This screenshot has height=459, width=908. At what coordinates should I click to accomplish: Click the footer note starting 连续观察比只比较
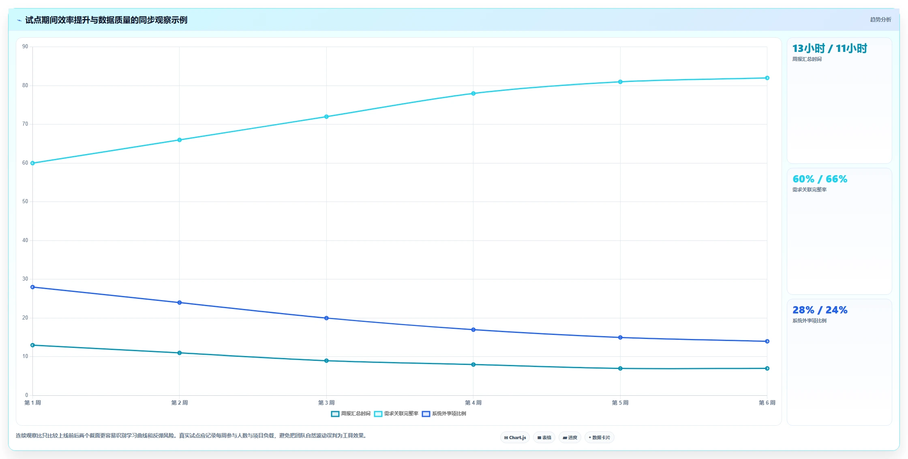[x=191, y=436]
